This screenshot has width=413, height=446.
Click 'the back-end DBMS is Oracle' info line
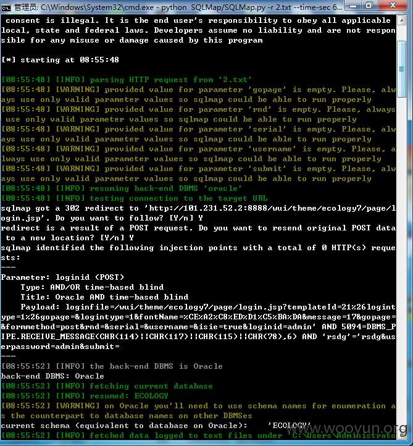pyautogui.click(x=112, y=366)
